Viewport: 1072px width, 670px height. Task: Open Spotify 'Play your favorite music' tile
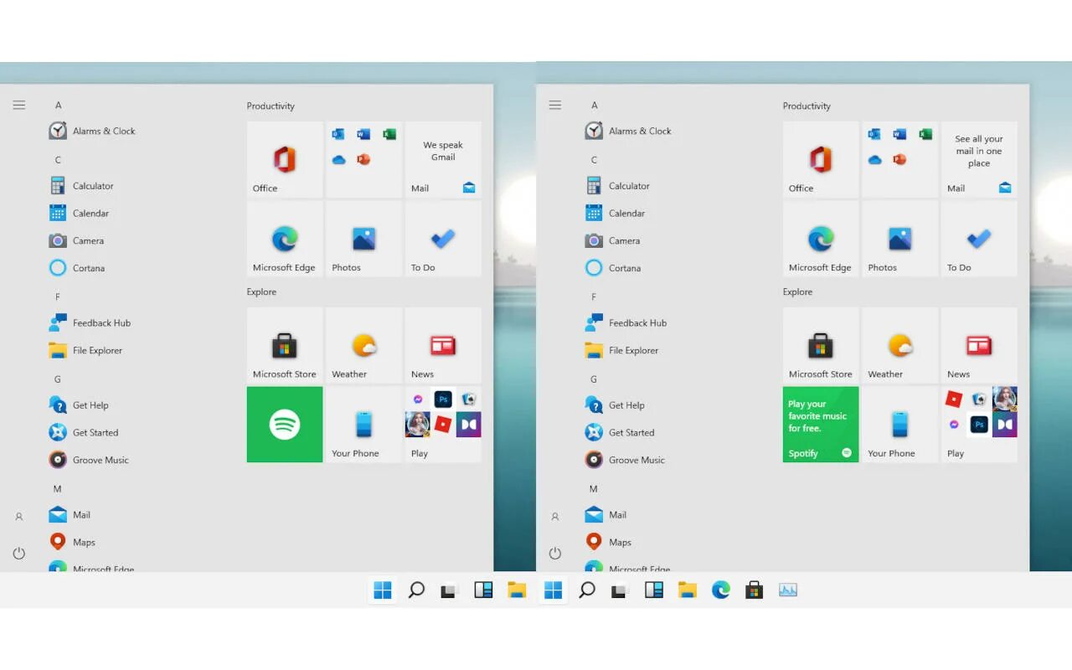(x=821, y=425)
